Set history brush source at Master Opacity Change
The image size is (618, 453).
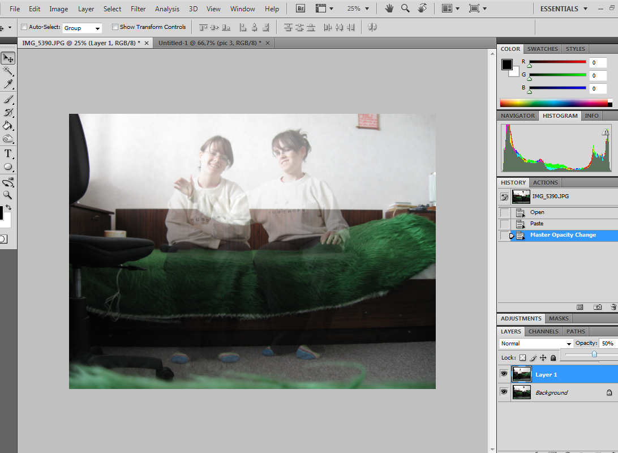(x=504, y=236)
